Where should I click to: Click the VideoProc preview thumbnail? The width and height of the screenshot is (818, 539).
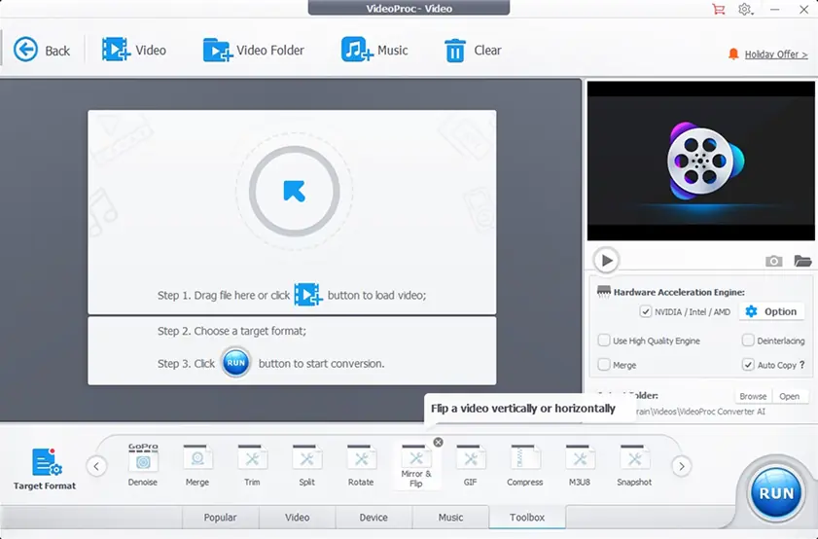point(700,161)
